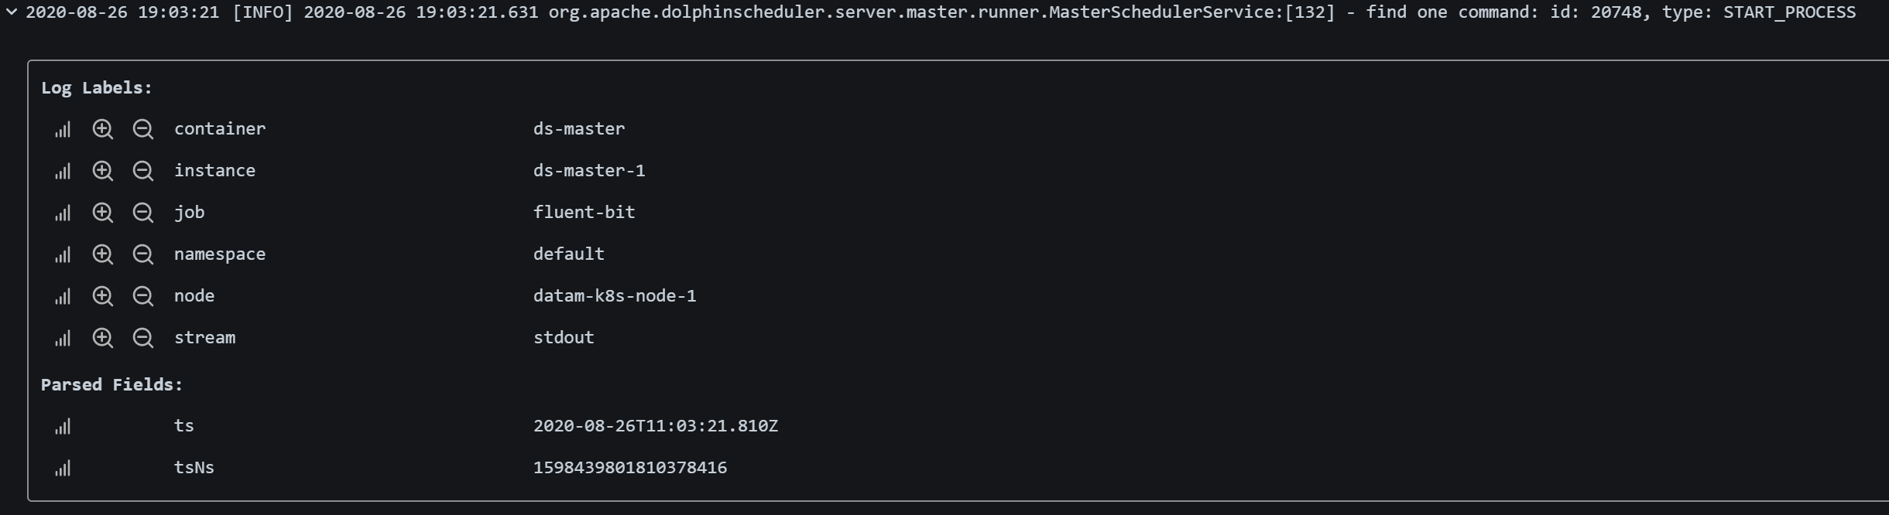The height and width of the screenshot is (515, 1889).
Task: Show stats for the job label
Action: [x=62, y=213]
